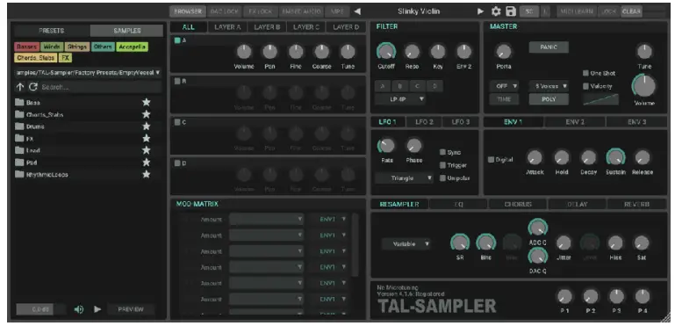675x326 pixels.
Task: Click the sample Search field
Action: (101, 87)
